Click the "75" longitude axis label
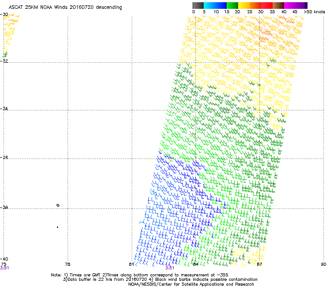 coord(4,264)
